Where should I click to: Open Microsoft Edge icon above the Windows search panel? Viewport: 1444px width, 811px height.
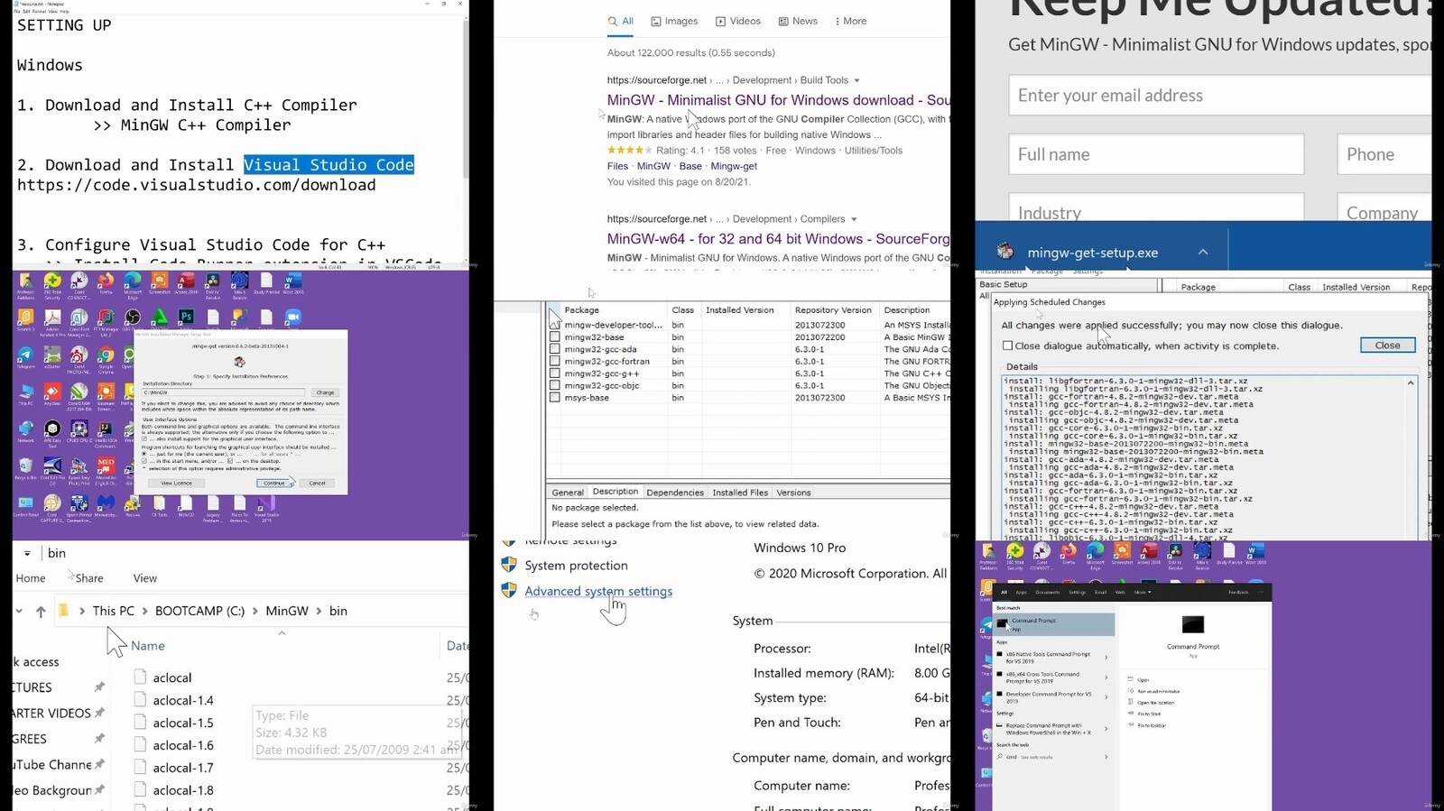[x=1095, y=550]
